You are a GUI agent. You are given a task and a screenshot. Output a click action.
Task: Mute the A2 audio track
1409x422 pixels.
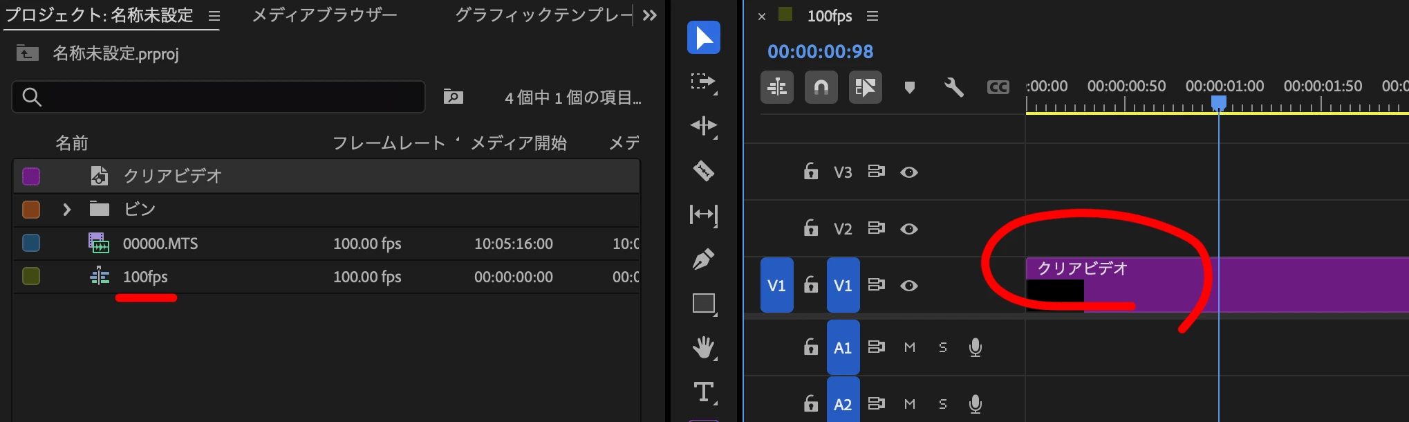point(910,404)
